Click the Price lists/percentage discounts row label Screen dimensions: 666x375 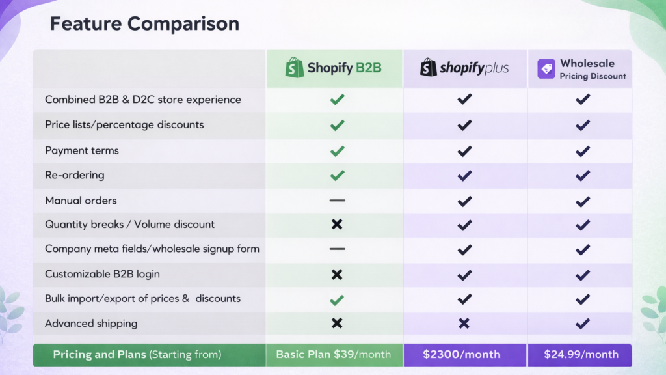pos(124,124)
